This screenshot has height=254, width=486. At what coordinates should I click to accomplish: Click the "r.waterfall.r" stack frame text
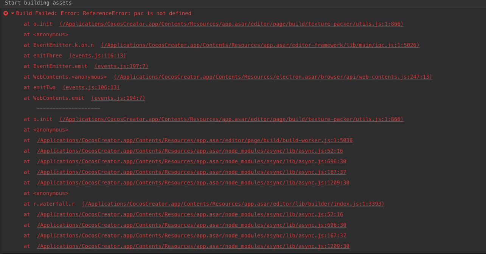tap(54, 204)
